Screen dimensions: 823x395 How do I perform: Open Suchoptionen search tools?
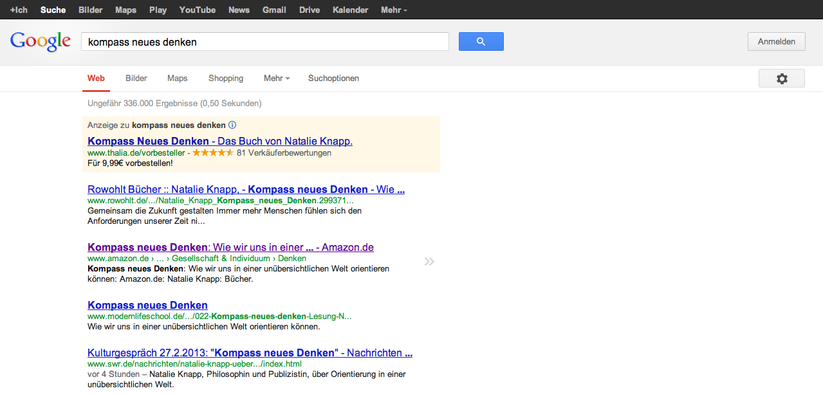coord(333,78)
